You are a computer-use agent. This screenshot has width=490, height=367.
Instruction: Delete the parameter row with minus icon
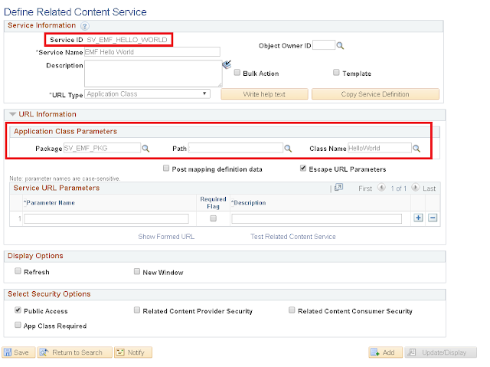433,218
